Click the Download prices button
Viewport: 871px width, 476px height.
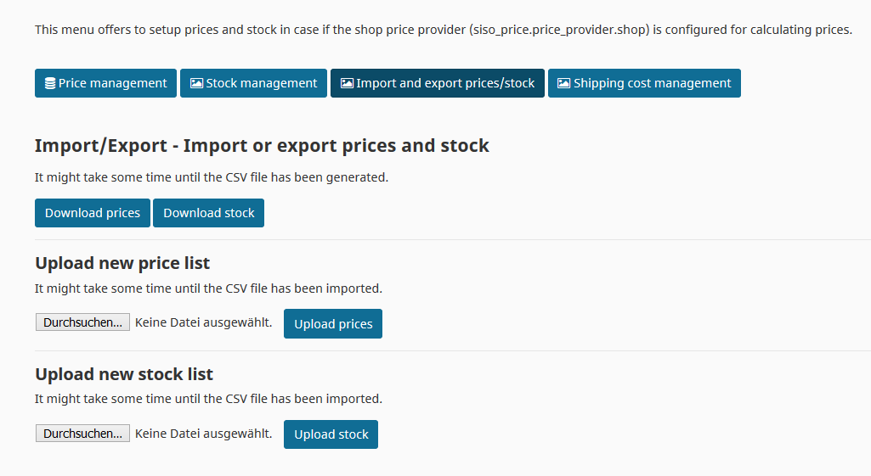tap(93, 213)
